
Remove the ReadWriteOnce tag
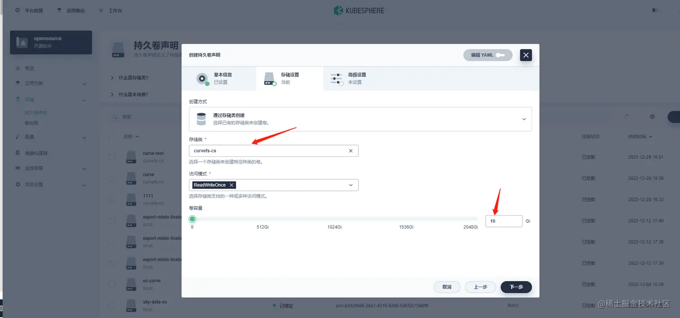[231, 185]
